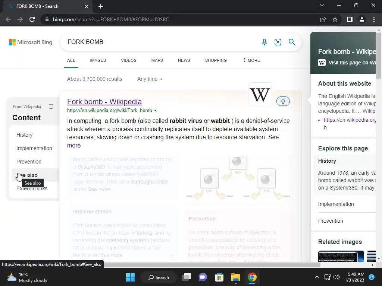Open Chrome profile icon
Screen dimensions: 382x286
pos(362,19)
